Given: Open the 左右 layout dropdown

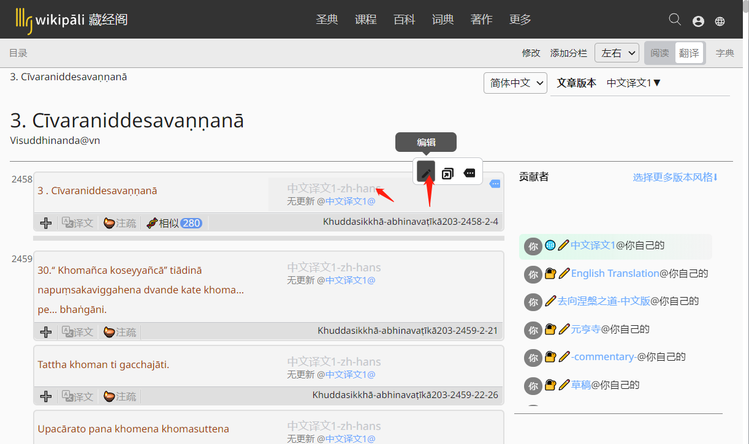Looking at the screenshot, I should 617,53.
